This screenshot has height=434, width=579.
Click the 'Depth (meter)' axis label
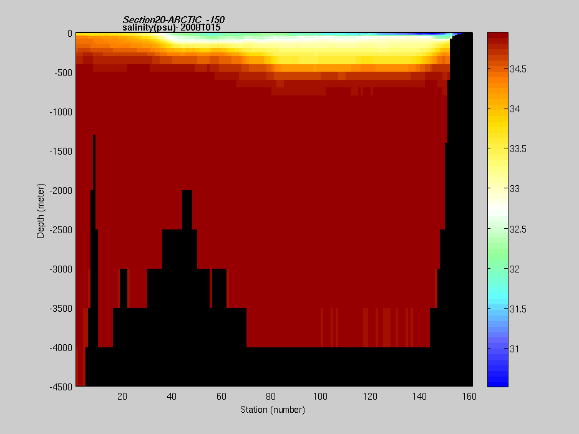[41, 210]
